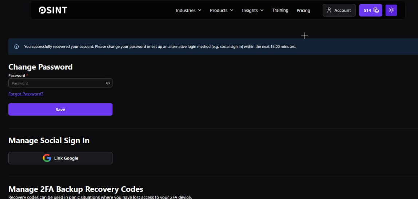Toggle the light/dark theme sun button
Viewport: 418px width, 199px height.
pyautogui.click(x=391, y=10)
